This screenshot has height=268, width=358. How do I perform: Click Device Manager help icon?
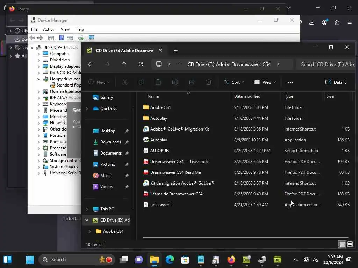pyautogui.click(x=62, y=38)
